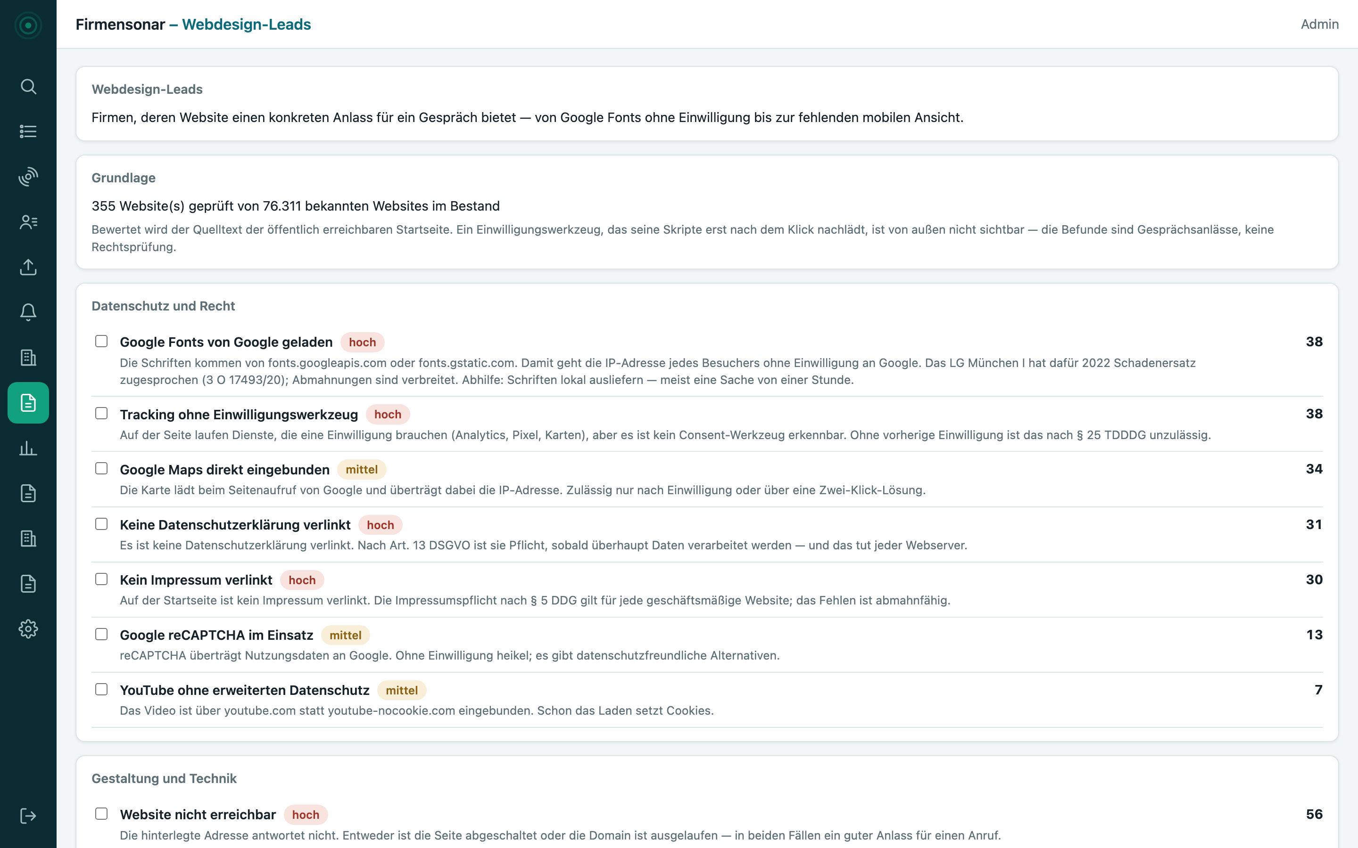Image resolution: width=1358 pixels, height=848 pixels.
Task: Select Keine Datenschutzerklärung verlinkt checkbox
Action: [101, 524]
